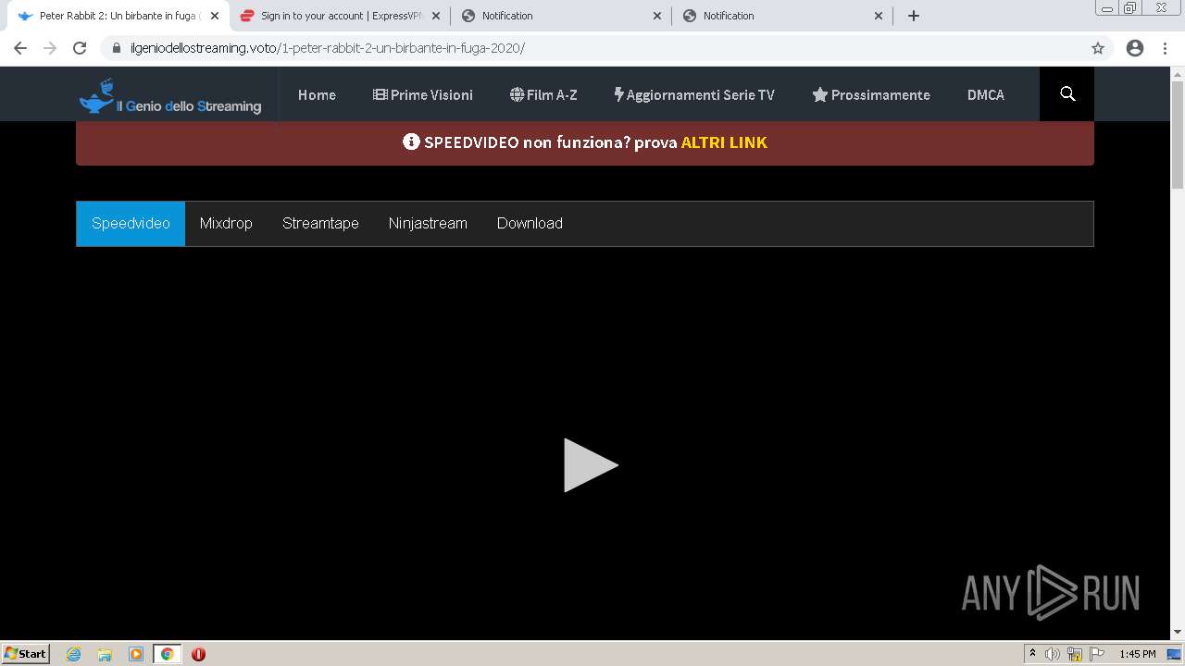
Task: Launch Internet Explorer from taskbar
Action: click(x=73, y=654)
